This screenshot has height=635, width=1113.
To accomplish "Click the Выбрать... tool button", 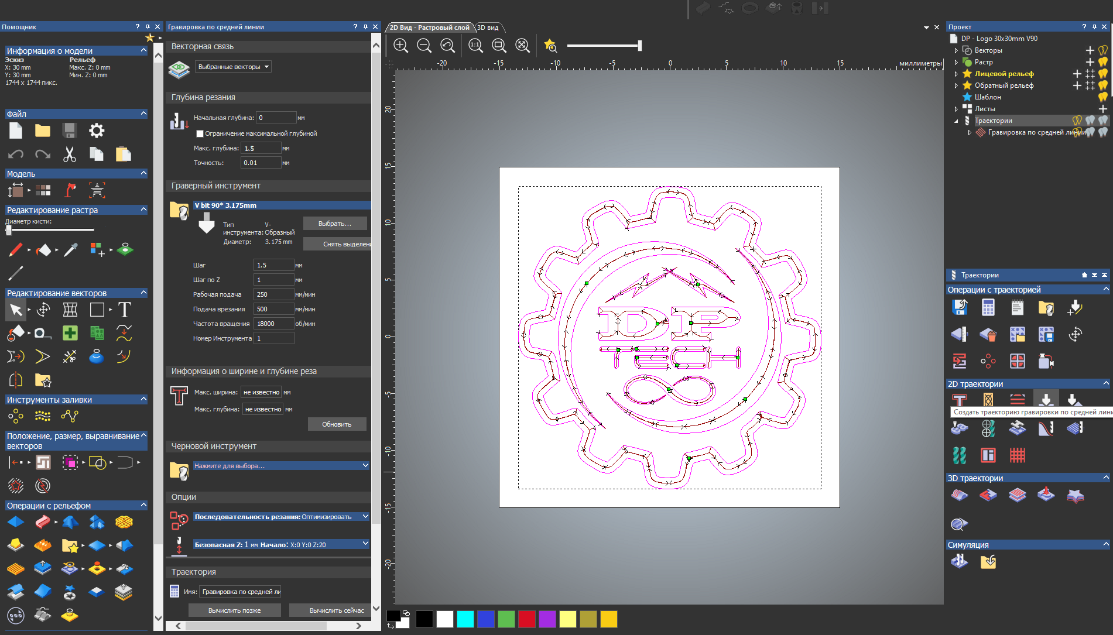I will (x=335, y=224).
